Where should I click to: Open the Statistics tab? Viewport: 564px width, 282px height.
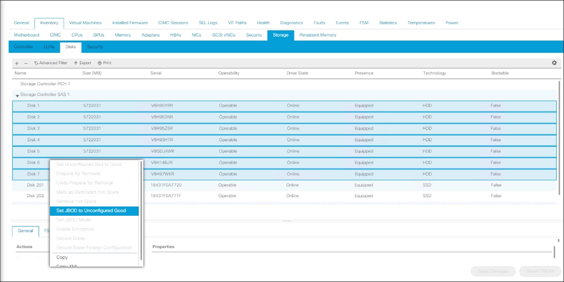click(388, 23)
